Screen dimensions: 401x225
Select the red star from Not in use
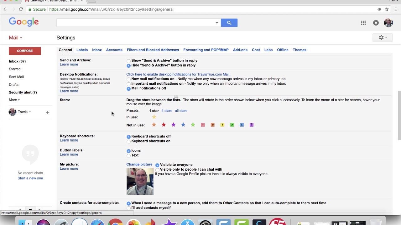[x=164, y=125]
